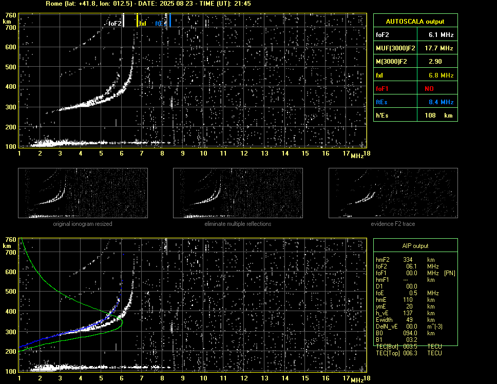Select the 'hmE 110 km' row
The height and width of the screenshot is (384, 497).
click(x=405, y=300)
